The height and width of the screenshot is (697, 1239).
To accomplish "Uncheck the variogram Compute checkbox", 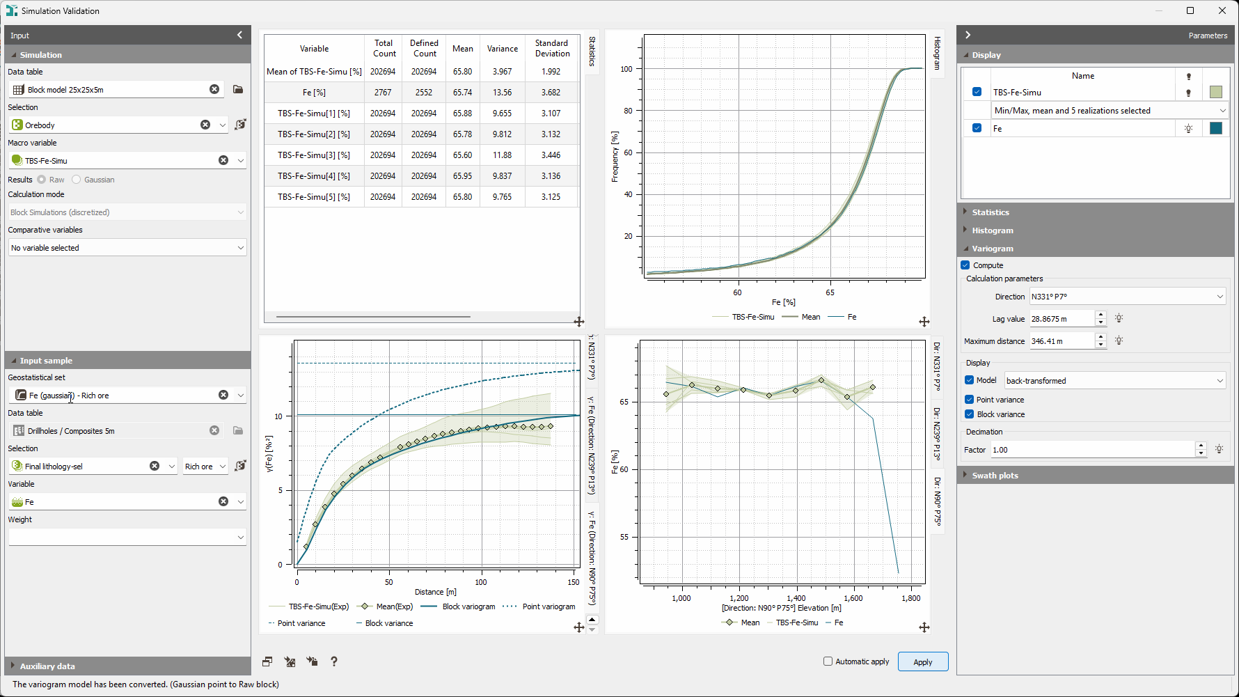I will 965,265.
